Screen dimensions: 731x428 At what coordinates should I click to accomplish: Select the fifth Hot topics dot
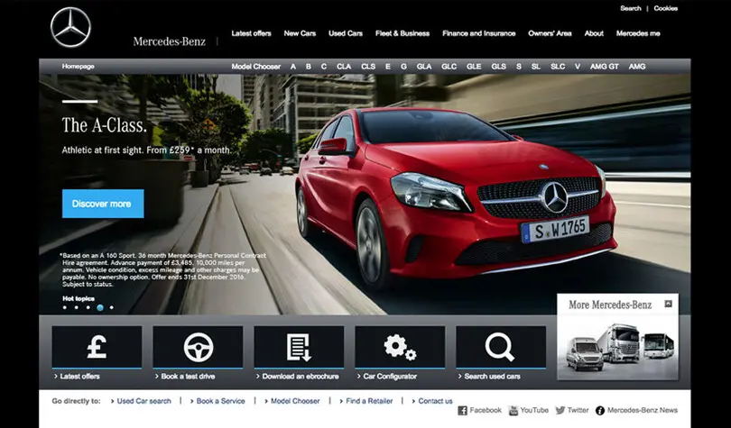coord(111,307)
